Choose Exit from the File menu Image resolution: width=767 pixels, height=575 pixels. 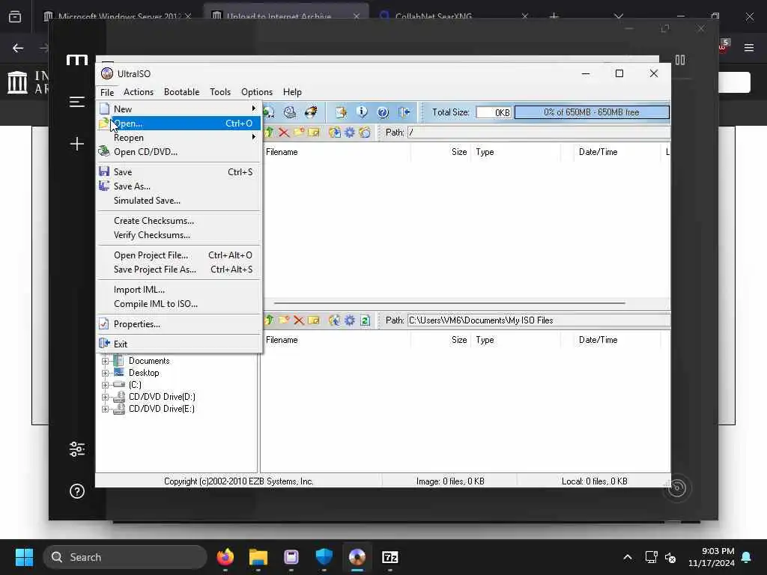pyautogui.click(x=178, y=344)
